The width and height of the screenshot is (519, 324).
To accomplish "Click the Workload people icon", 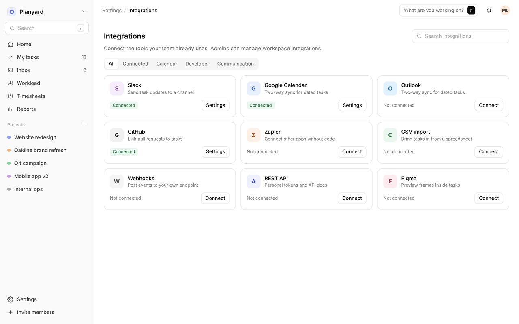I will pyautogui.click(x=11, y=83).
